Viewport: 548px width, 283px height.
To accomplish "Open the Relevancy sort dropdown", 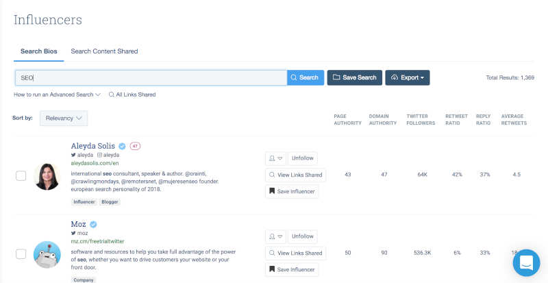I will pos(64,119).
